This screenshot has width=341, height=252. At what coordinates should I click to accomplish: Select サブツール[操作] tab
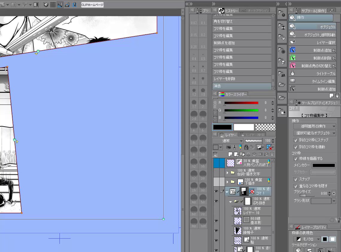pos(311,10)
